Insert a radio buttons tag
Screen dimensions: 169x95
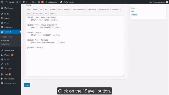[104, 9]
